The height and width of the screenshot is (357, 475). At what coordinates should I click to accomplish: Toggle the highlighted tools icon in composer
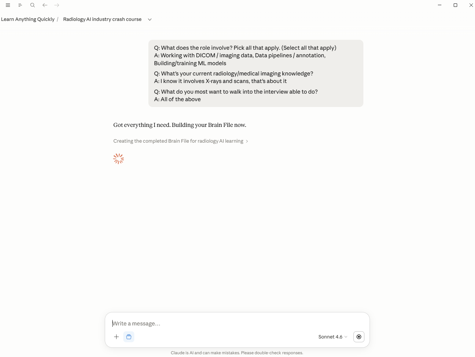point(129,337)
